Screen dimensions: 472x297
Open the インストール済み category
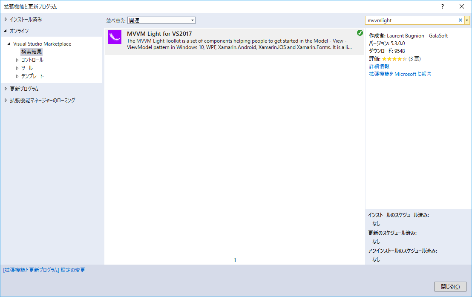[26, 19]
